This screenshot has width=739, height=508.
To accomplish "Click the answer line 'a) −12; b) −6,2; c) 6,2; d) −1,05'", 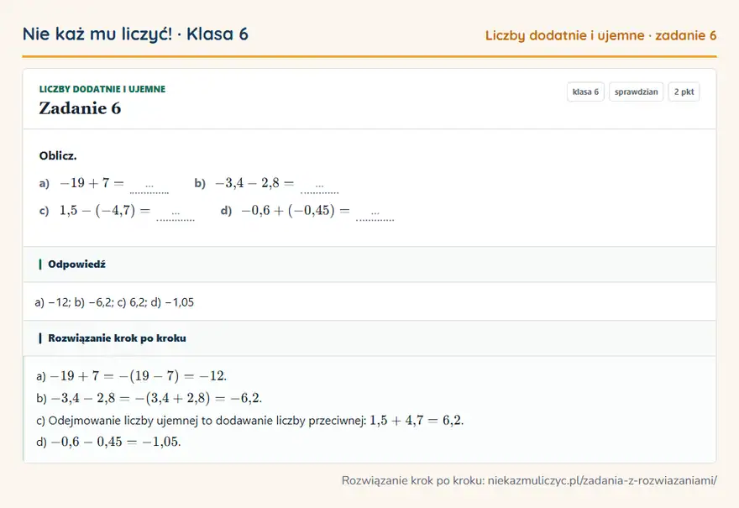I will pyautogui.click(x=114, y=302).
